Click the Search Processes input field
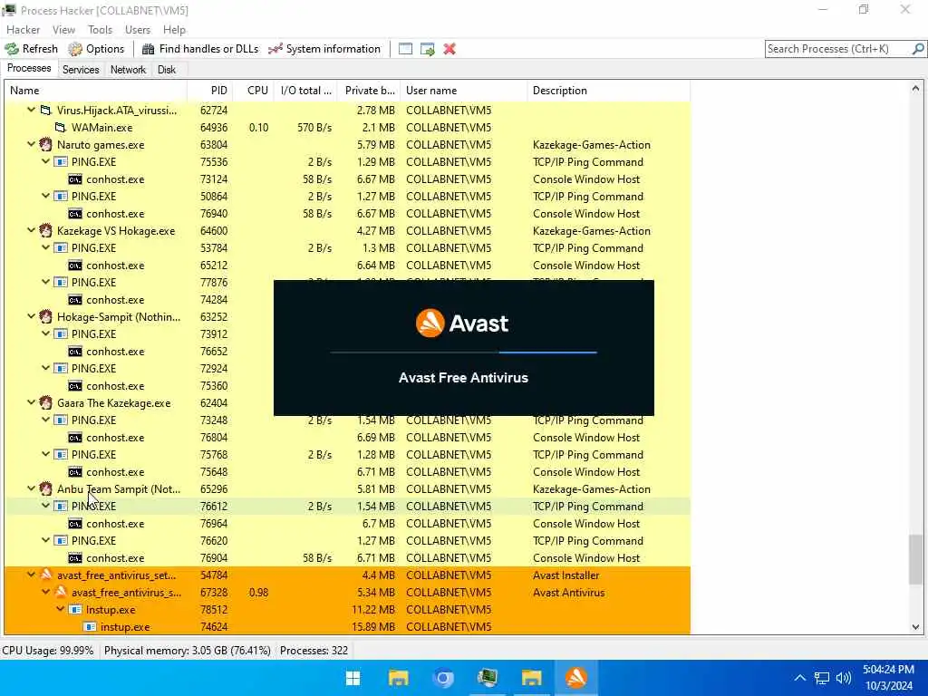The image size is (928, 696). [x=838, y=49]
